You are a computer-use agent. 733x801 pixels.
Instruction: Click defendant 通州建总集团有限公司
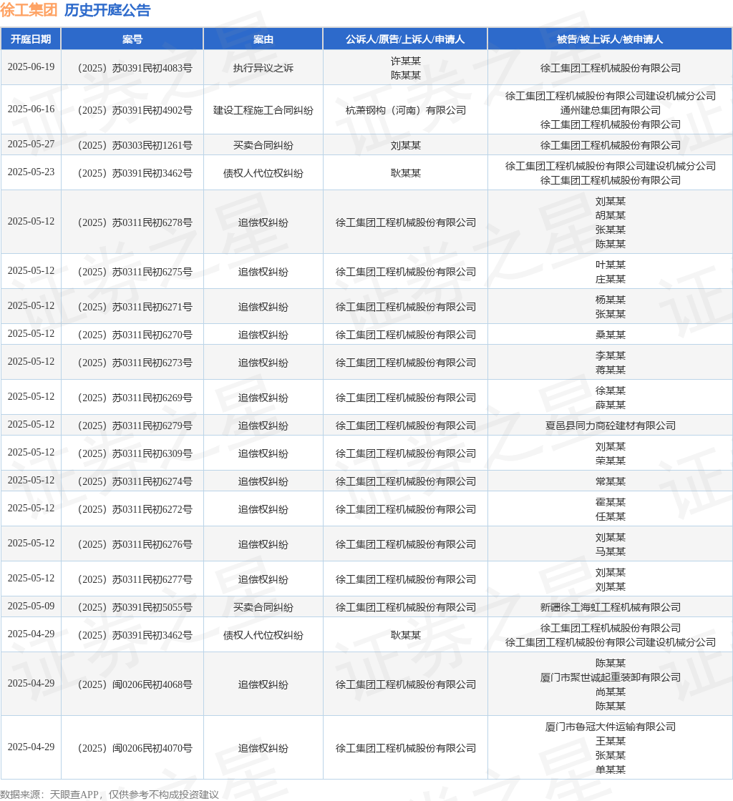pos(611,110)
